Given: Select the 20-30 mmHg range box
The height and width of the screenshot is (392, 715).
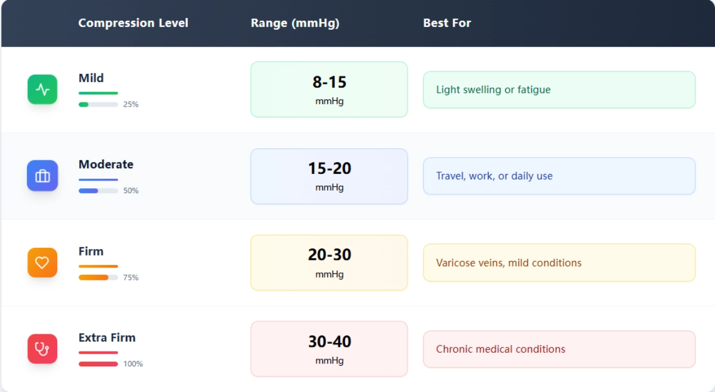Looking at the screenshot, I should [329, 263].
